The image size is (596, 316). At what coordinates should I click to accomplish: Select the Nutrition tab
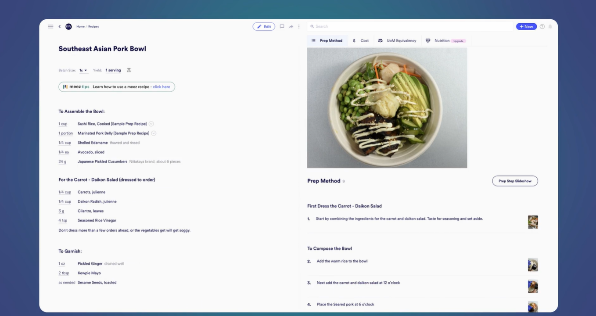point(442,41)
